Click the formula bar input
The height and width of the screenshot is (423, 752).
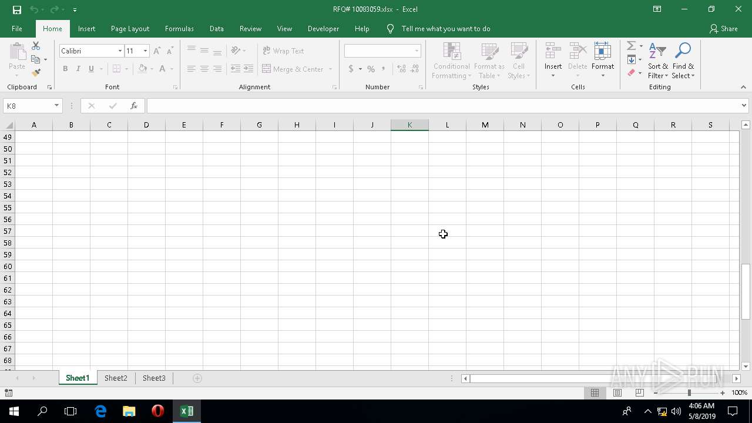(444, 106)
